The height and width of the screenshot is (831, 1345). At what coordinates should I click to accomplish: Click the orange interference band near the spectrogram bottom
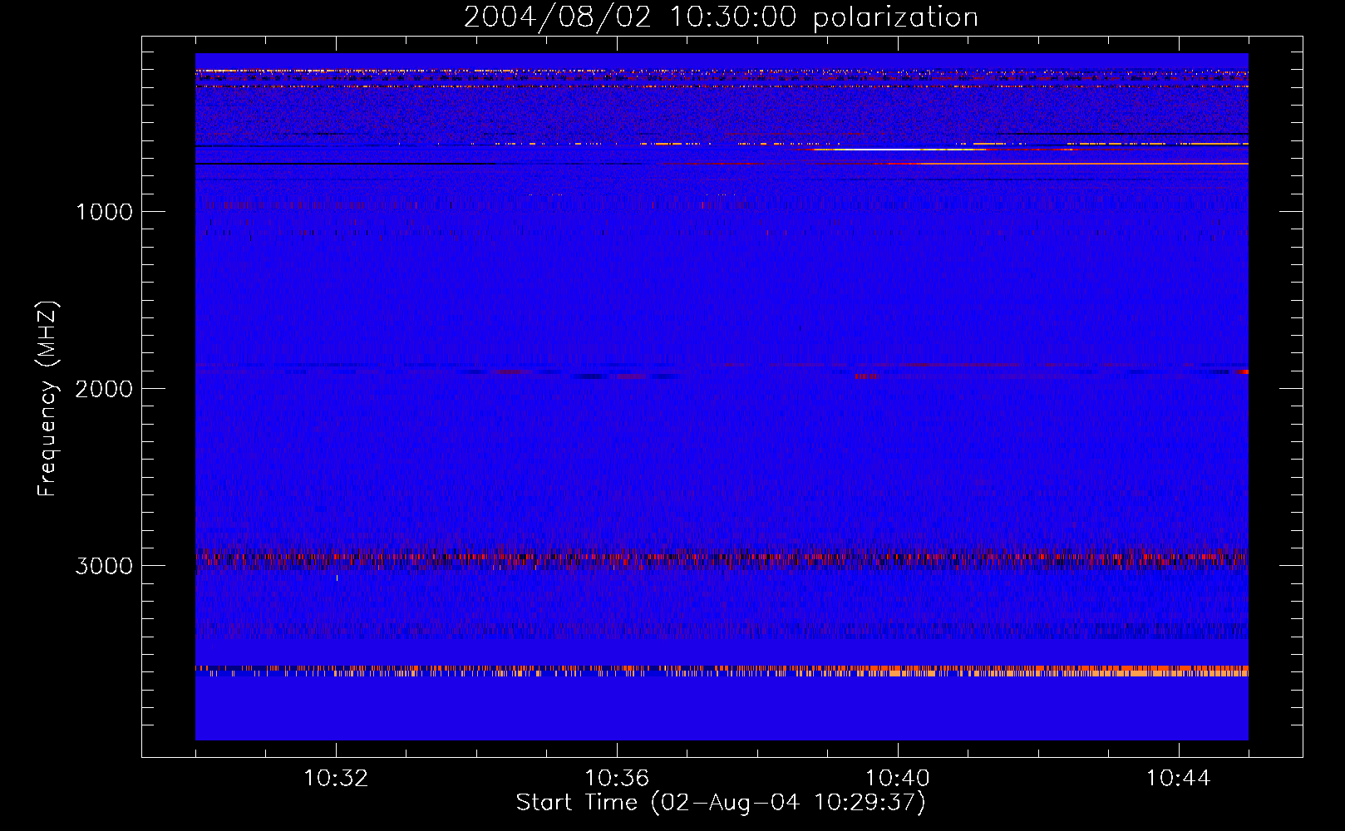point(722,671)
